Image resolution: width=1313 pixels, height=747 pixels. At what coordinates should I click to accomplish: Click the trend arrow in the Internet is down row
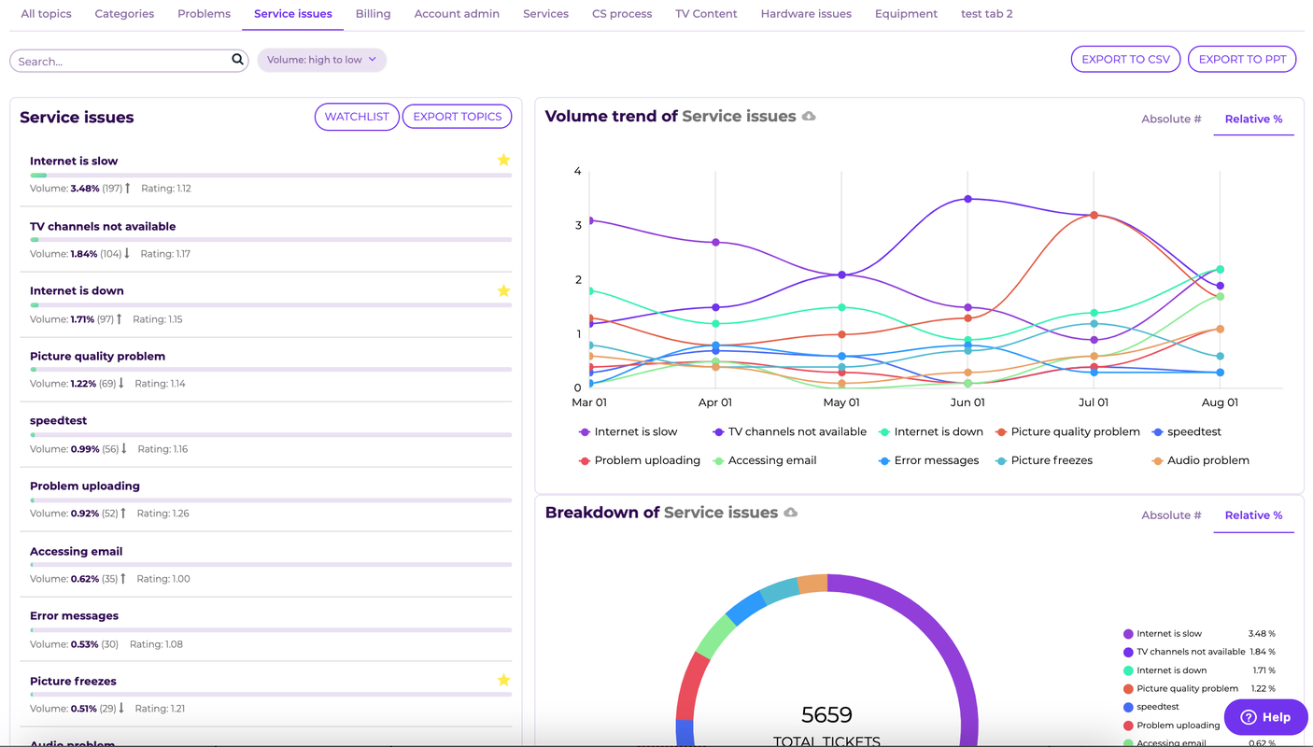coord(119,318)
